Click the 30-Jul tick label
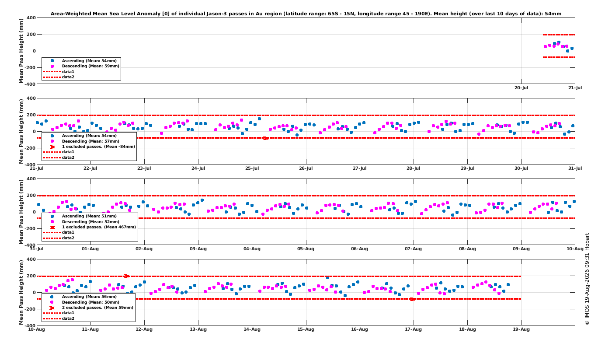The width and height of the screenshot is (612, 350). pyautogui.click(x=521, y=168)
